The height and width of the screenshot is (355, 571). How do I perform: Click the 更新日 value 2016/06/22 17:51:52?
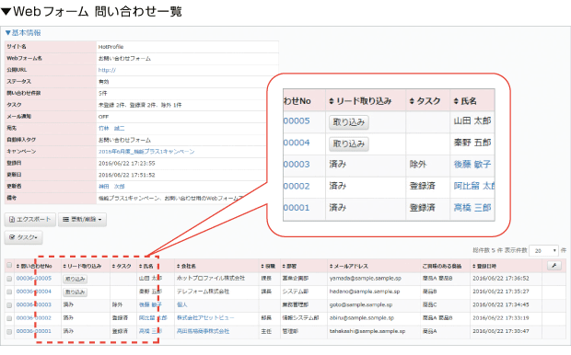coord(127,175)
